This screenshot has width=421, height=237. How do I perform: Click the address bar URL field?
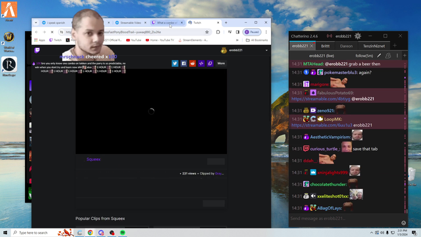tap(134, 32)
